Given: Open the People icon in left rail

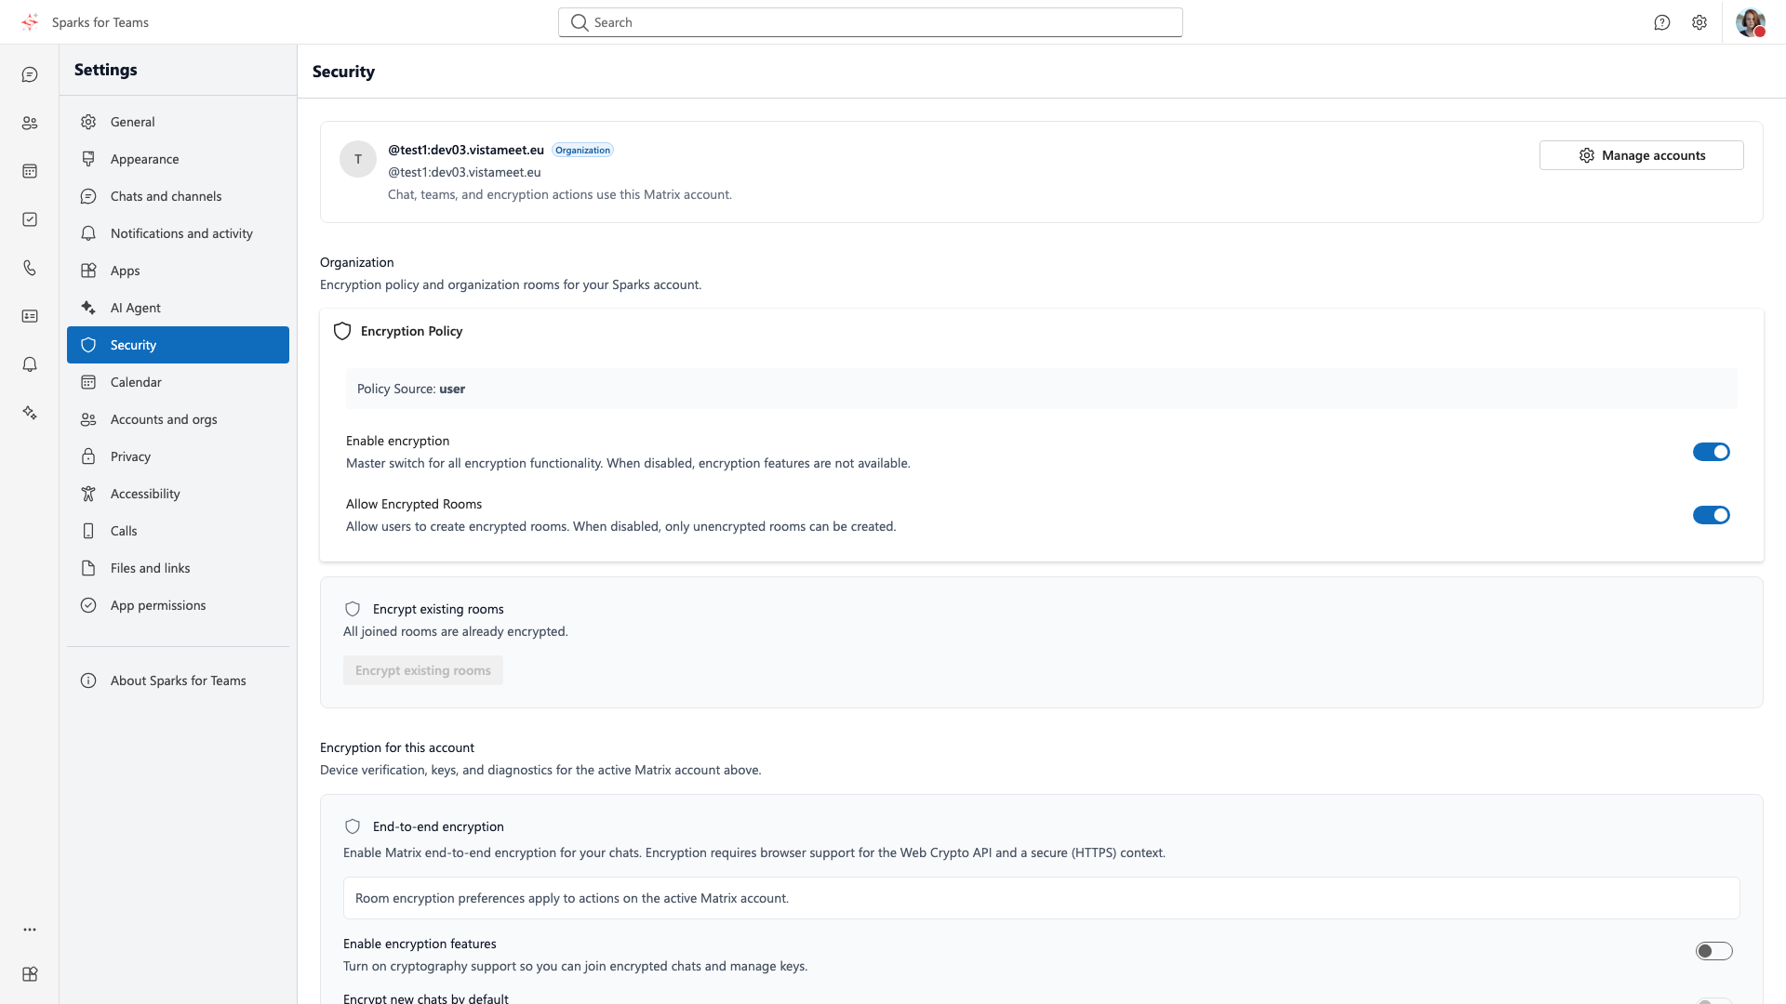Looking at the screenshot, I should (30, 123).
